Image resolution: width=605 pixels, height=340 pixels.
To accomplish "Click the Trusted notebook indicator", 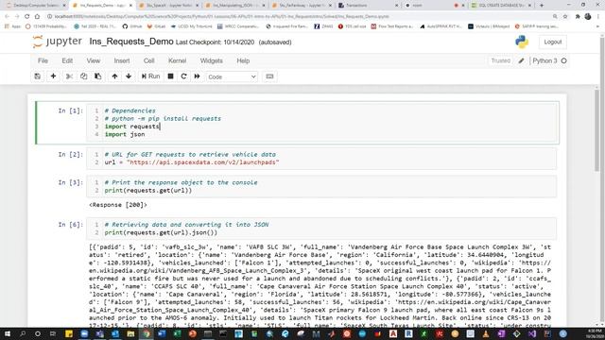I will (x=500, y=60).
